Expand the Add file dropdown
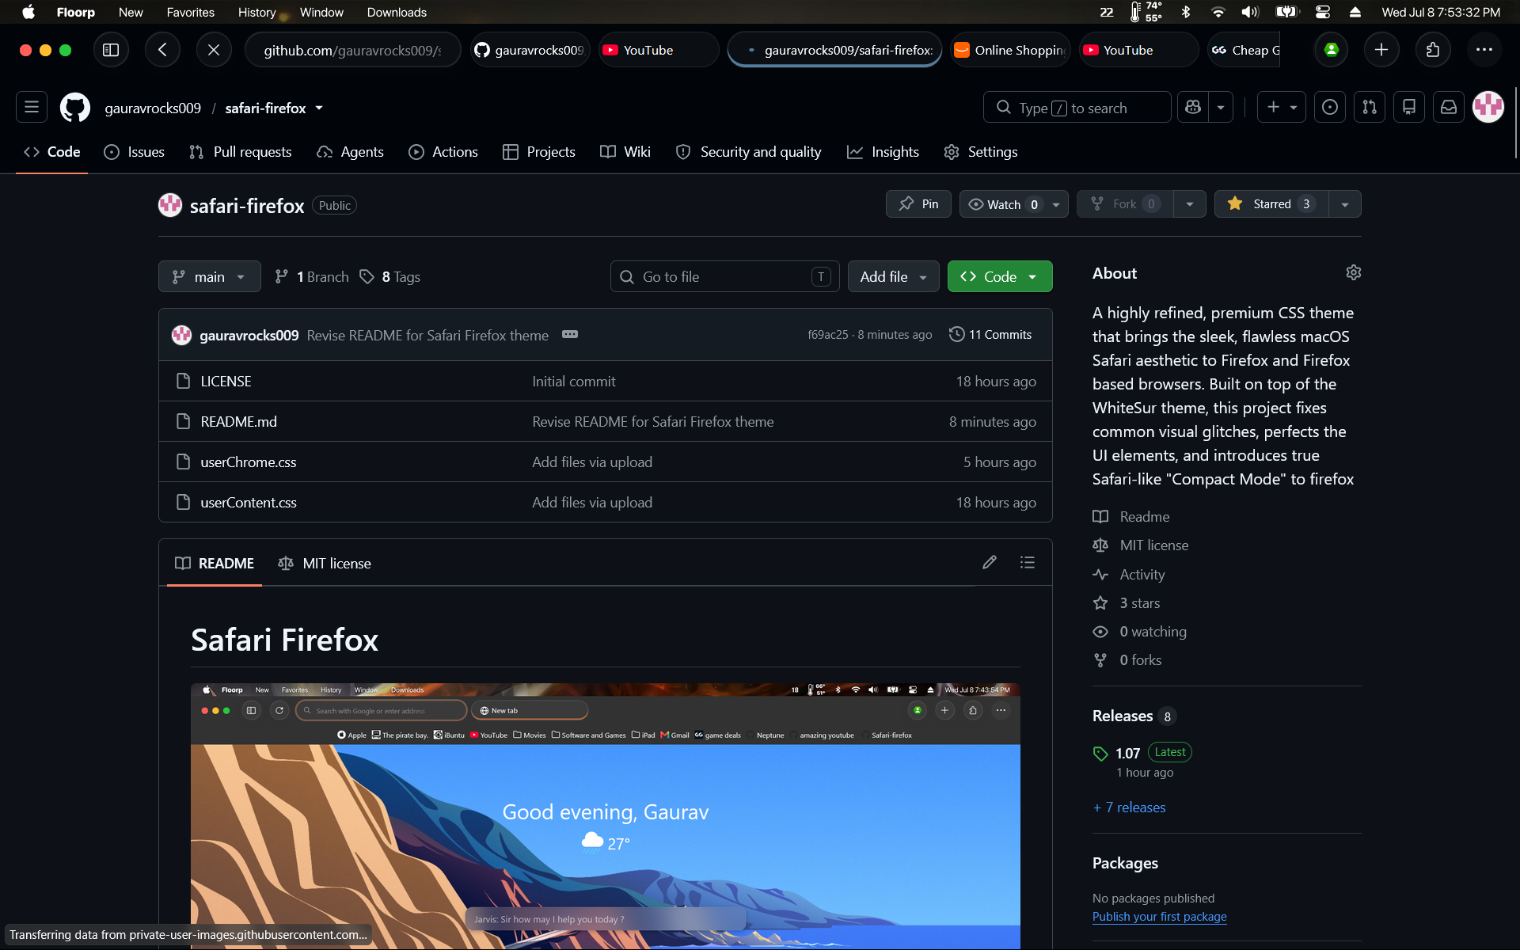 (893, 276)
